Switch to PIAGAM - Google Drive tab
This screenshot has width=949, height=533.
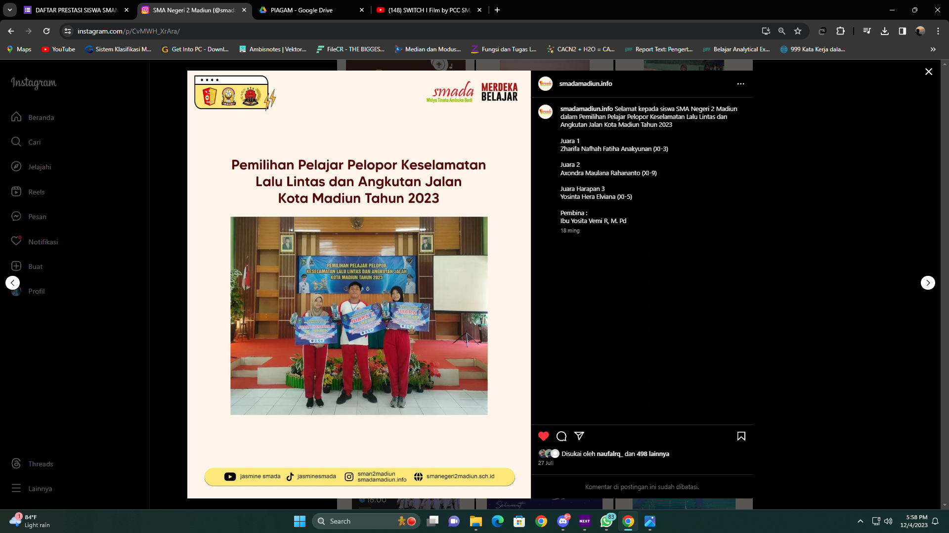tap(312, 10)
